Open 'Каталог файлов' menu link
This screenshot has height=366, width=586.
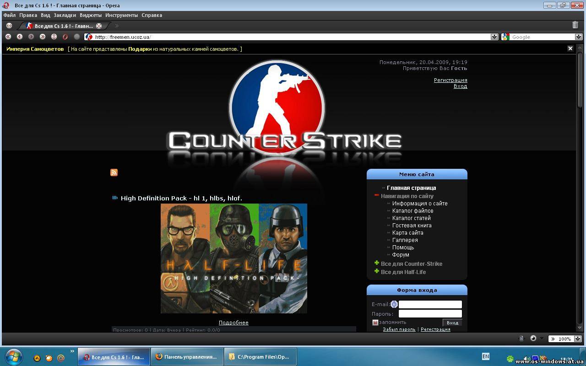(x=412, y=211)
